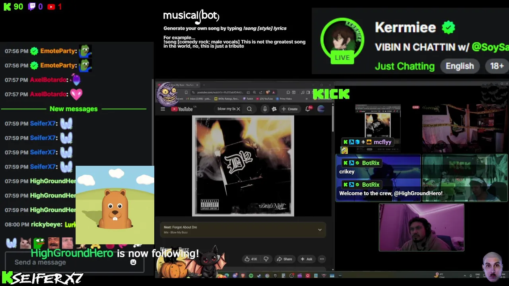Expand the 'Next: Forgot About Dre' queue panel
Viewport: 509px width, 286px height.
tap(320, 230)
